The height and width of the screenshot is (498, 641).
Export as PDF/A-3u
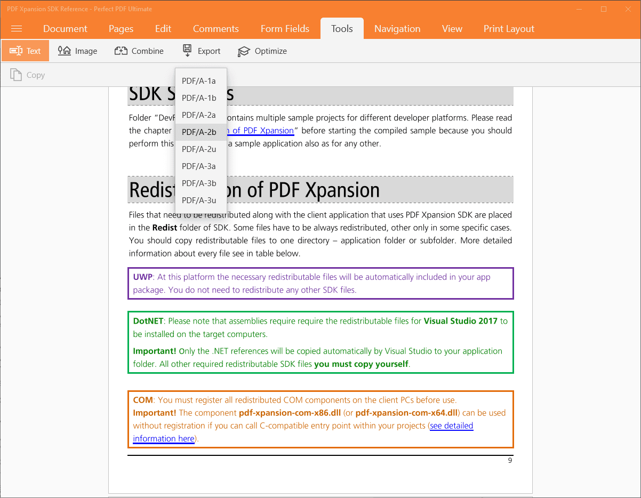coord(201,200)
